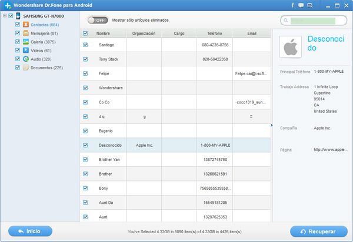Select Mensajería (81) in the sidebar
This screenshot has width=353, height=242.
(44, 33)
